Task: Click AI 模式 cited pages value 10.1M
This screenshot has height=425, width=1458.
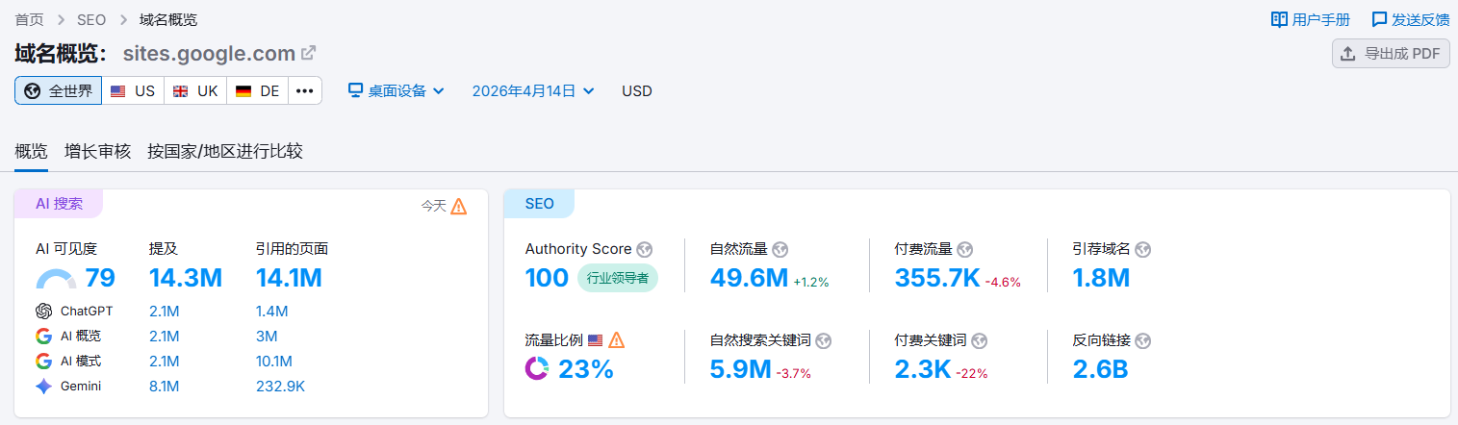Action: click(274, 361)
